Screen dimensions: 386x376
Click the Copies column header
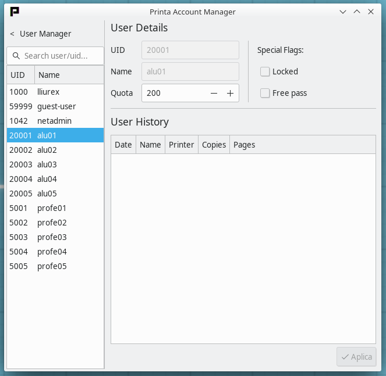tap(214, 145)
